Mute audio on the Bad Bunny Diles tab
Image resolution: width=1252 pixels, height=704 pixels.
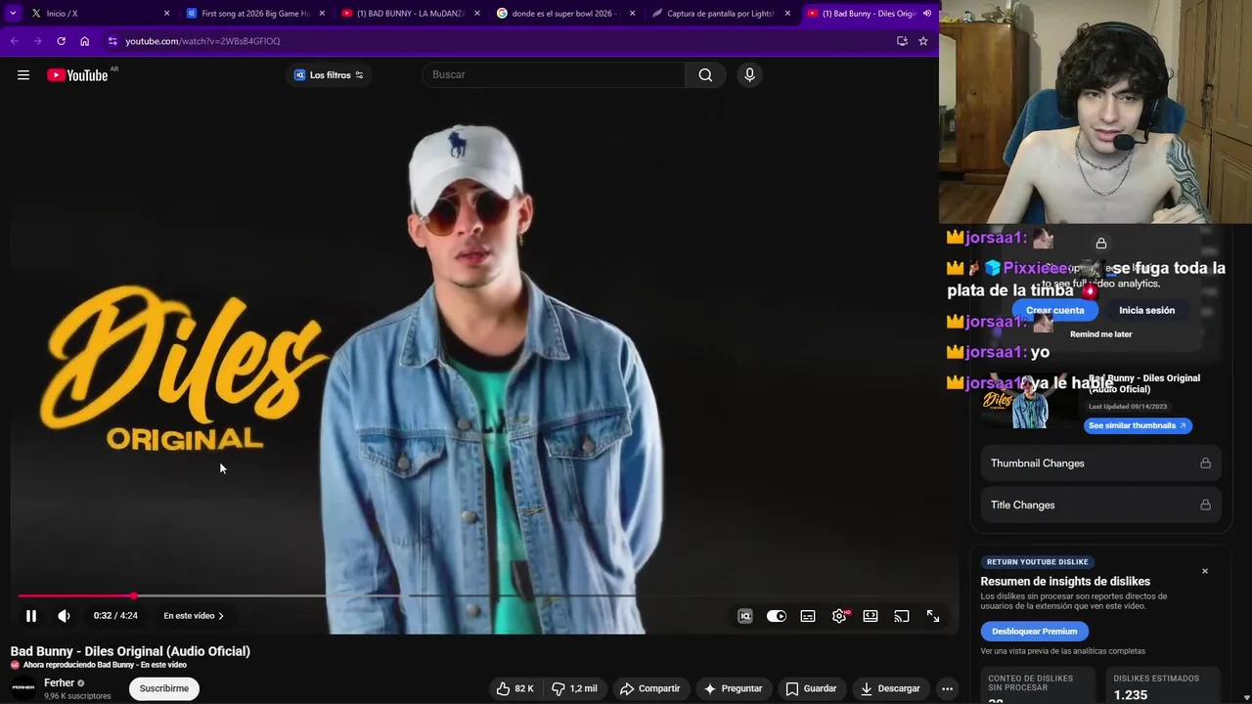[x=927, y=14]
